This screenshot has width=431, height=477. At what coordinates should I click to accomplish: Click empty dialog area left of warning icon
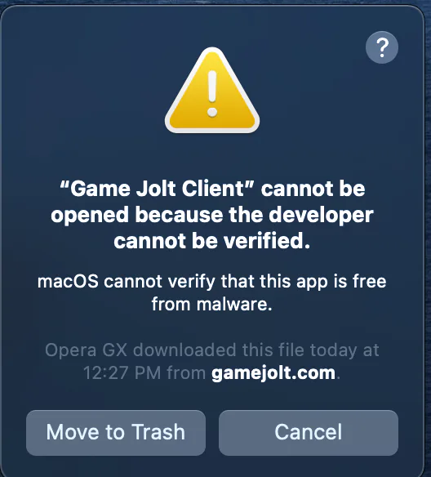tap(82, 91)
